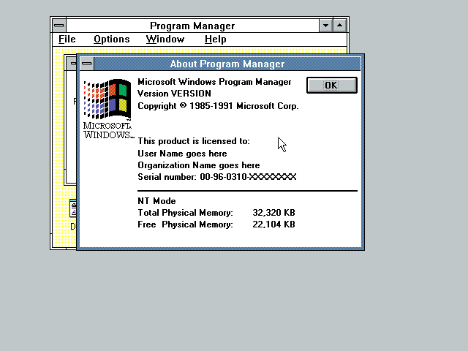Click "Version VERSION" text
The height and width of the screenshot is (351, 468).
pos(174,94)
